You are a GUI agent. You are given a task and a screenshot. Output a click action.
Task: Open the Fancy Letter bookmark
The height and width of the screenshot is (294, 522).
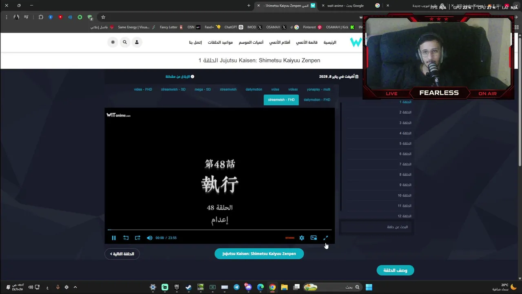171,27
